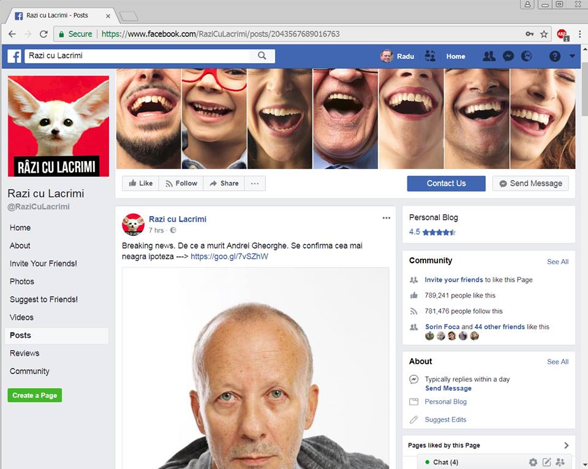
Task: Click See All in About section
Action: click(557, 362)
